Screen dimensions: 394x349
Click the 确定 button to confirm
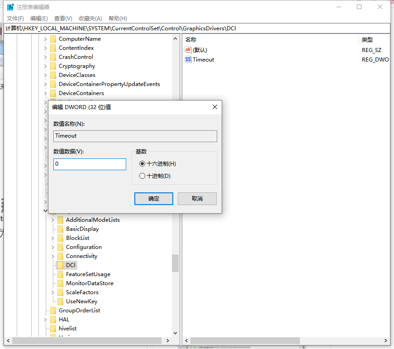154,198
